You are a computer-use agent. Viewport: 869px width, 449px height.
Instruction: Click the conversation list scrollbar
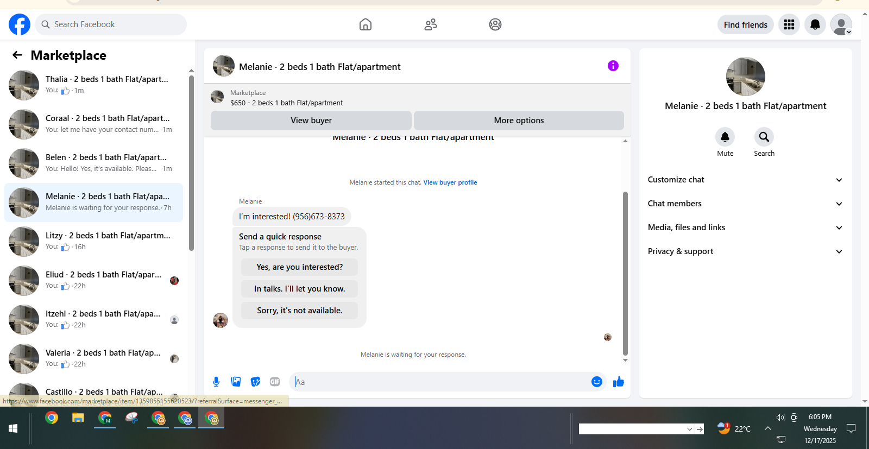(191, 163)
